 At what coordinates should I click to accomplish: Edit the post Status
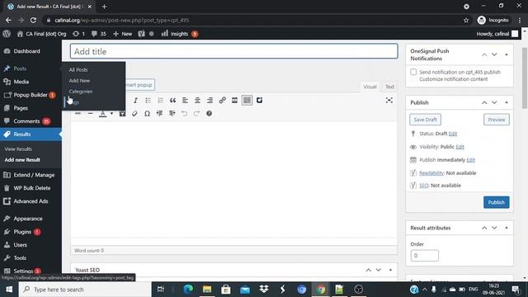tap(453, 134)
